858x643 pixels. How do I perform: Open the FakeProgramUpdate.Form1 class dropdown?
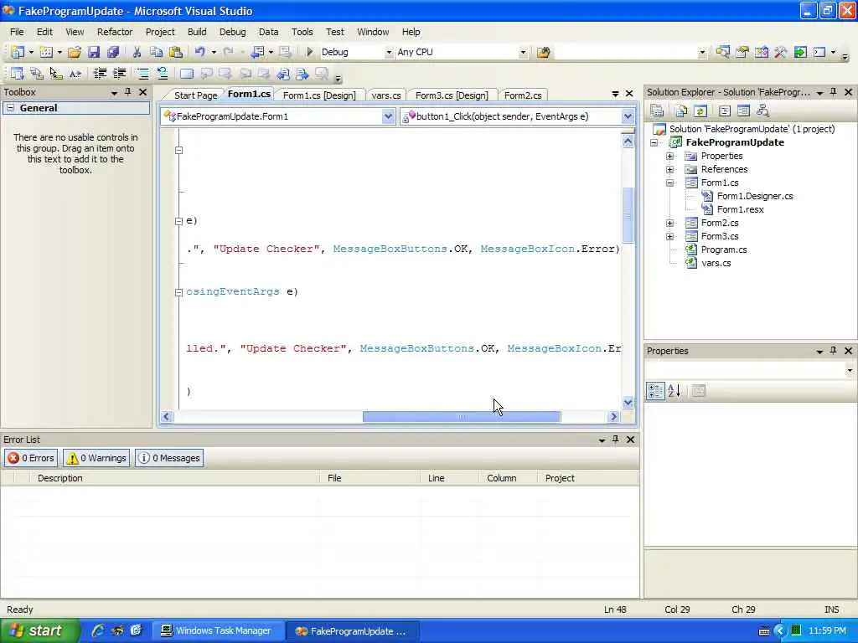(388, 116)
